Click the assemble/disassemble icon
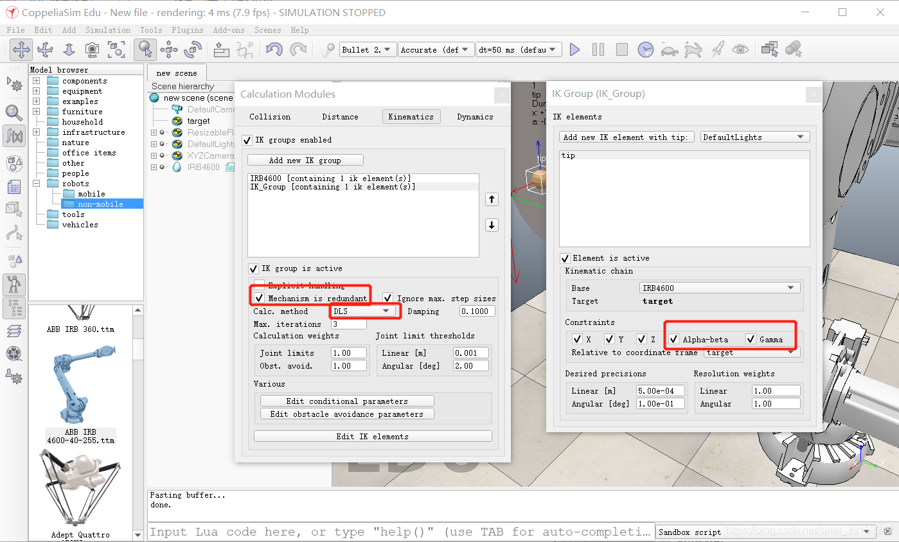The image size is (899, 542). (x=221, y=49)
